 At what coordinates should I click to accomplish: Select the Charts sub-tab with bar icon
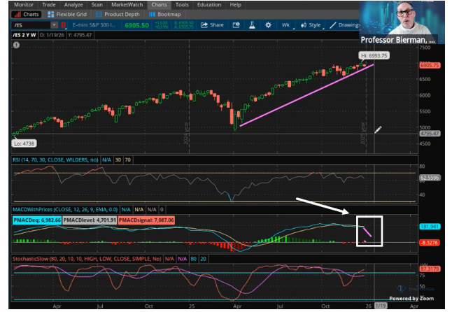(x=27, y=15)
